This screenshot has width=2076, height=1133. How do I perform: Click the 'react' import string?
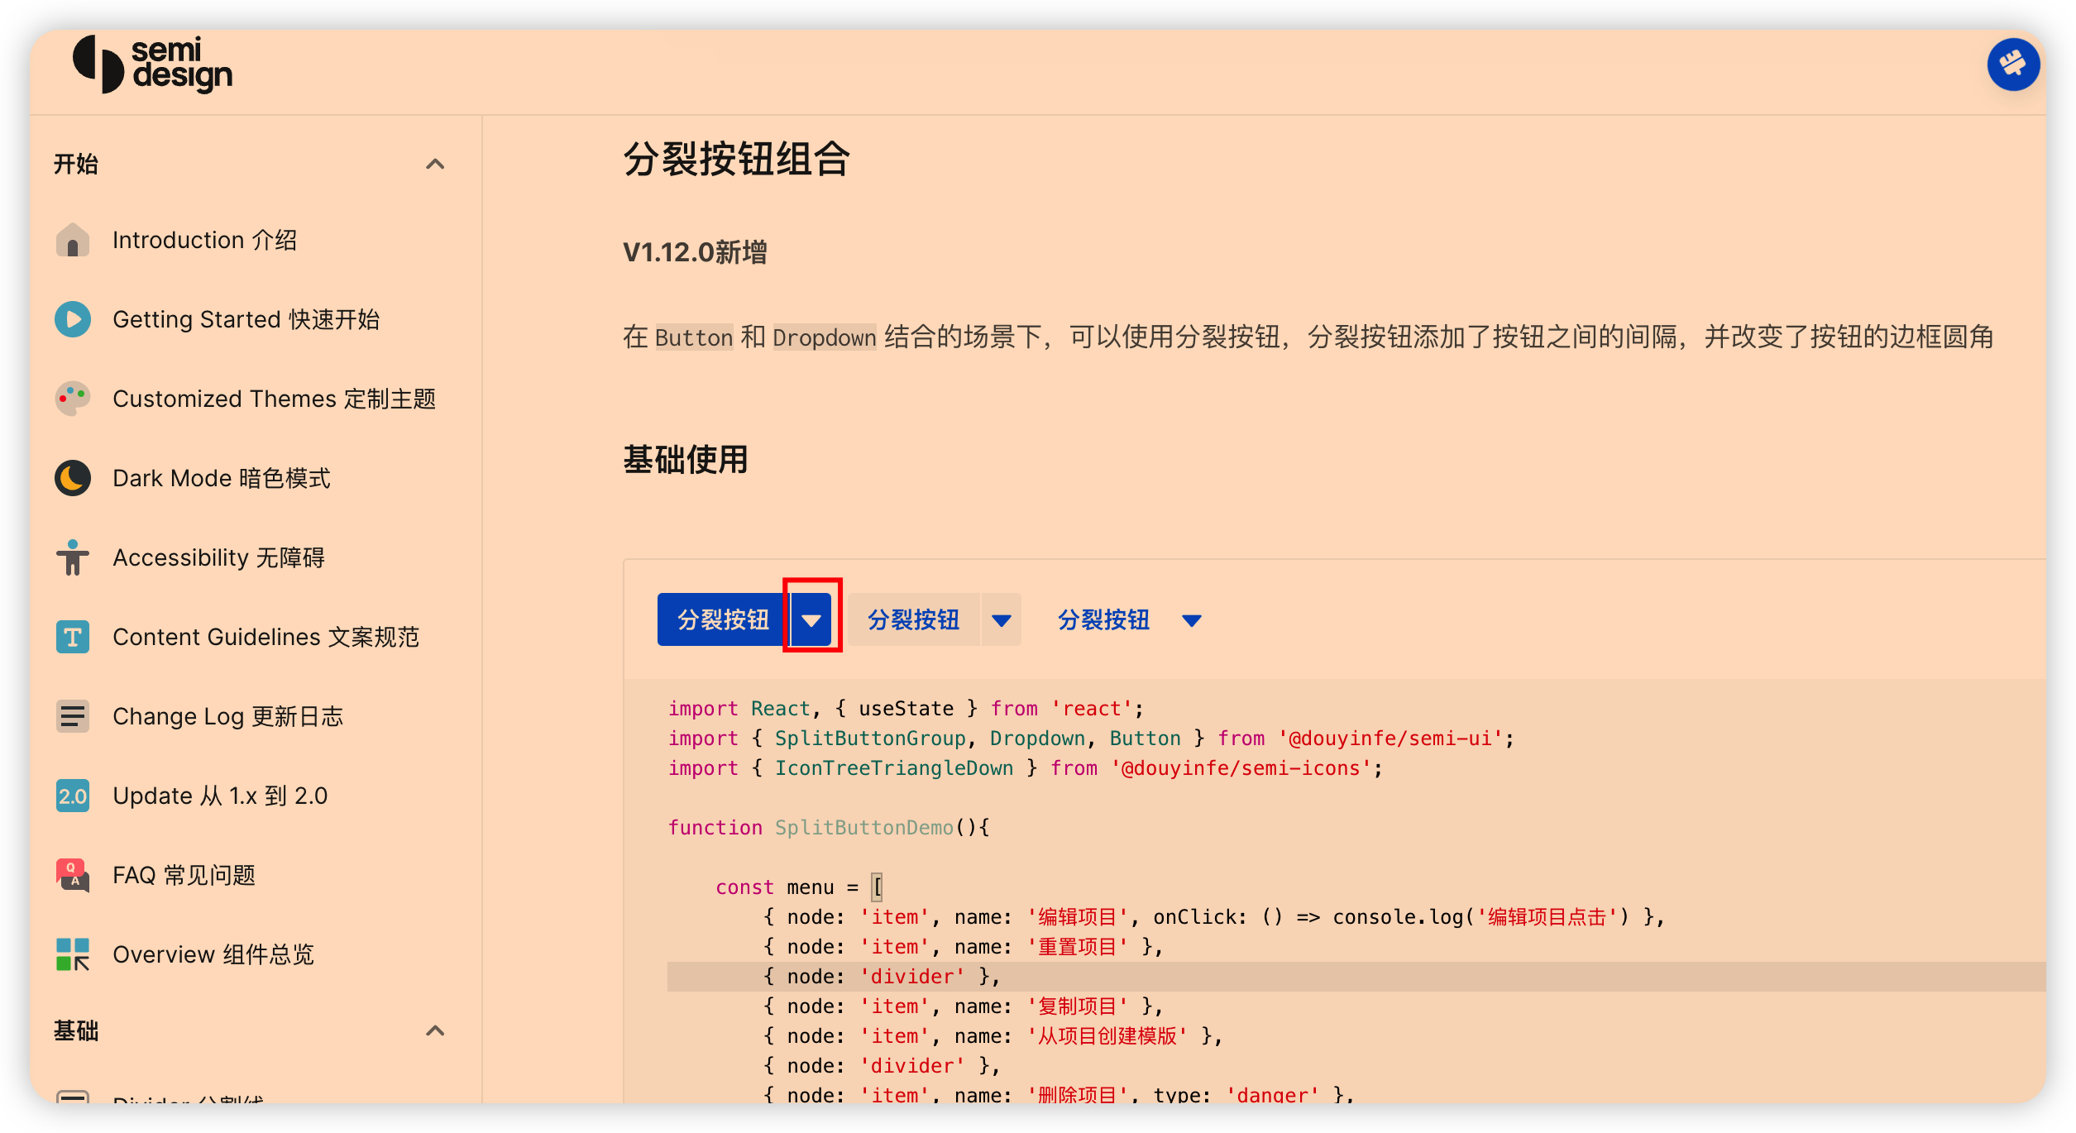(1092, 709)
